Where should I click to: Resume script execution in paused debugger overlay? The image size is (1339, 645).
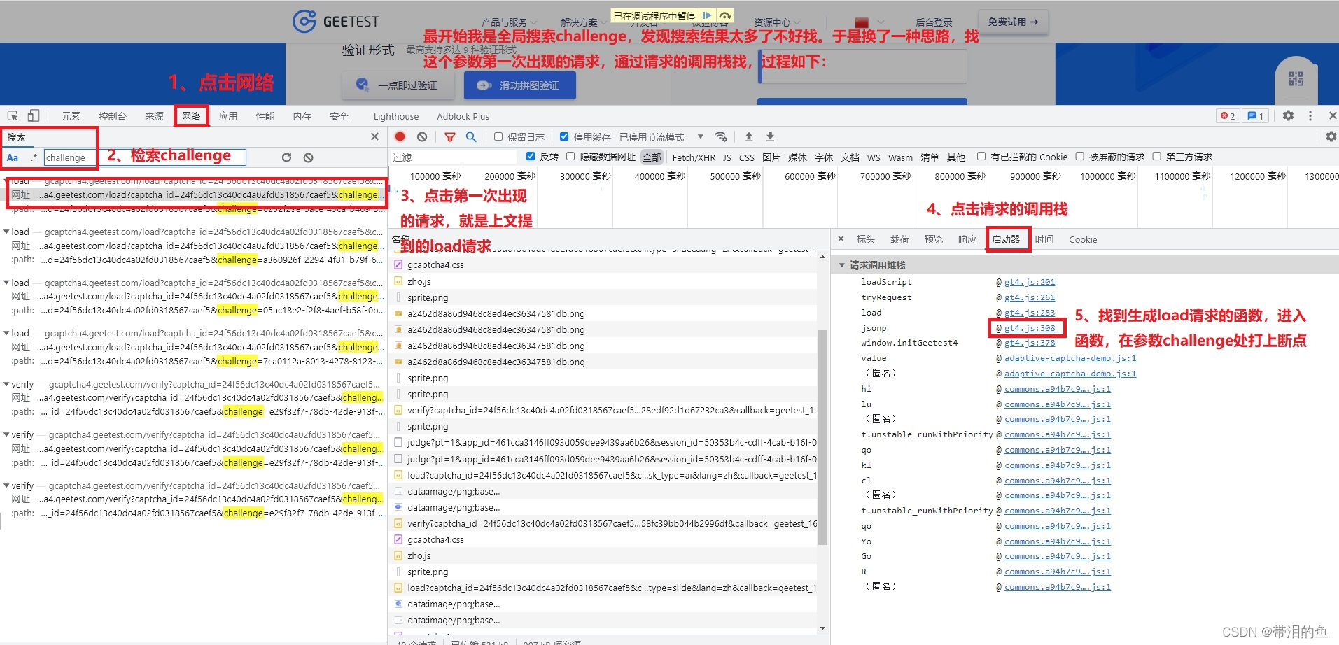(x=707, y=15)
